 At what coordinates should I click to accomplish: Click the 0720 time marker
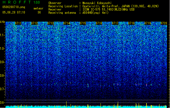(x=164, y=23)
